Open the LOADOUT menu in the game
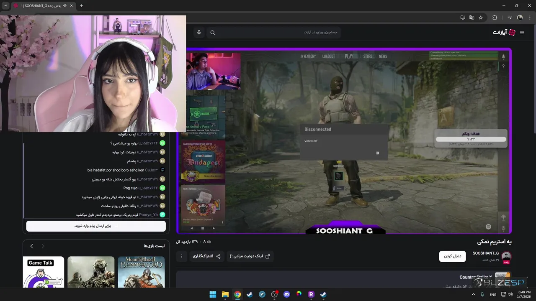Image resolution: width=536 pixels, height=301 pixels. pos(329,56)
